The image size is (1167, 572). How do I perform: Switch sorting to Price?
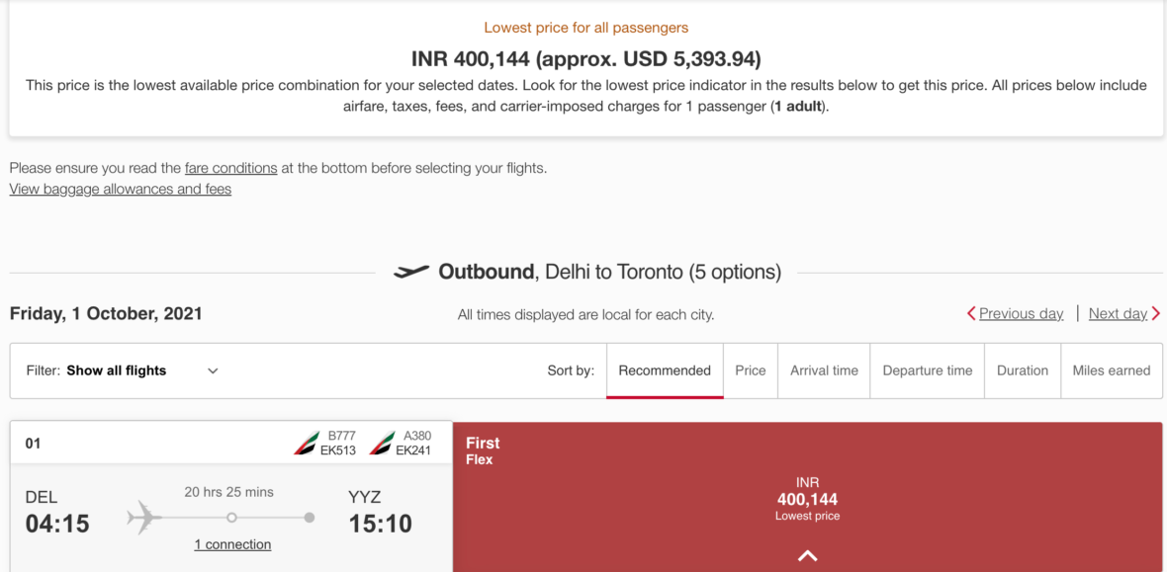(750, 370)
